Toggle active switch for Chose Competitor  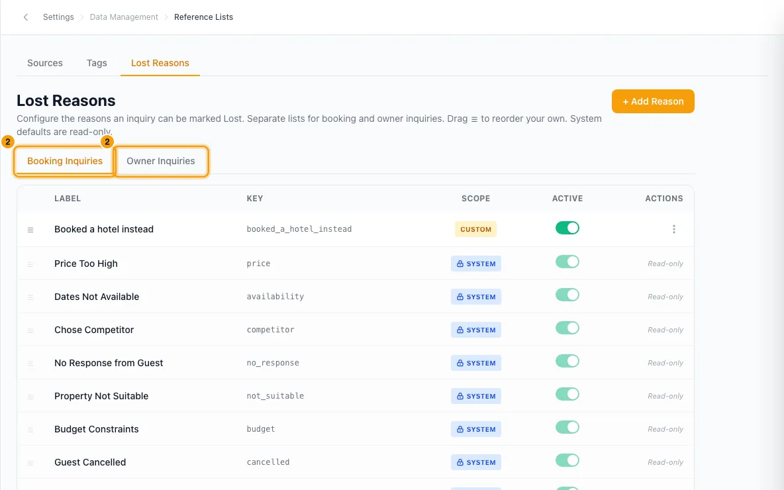(567, 328)
